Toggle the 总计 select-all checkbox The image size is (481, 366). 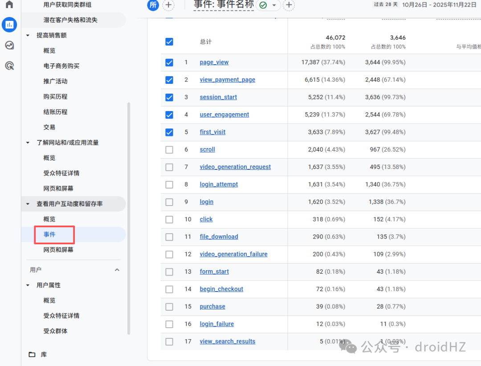pos(169,42)
